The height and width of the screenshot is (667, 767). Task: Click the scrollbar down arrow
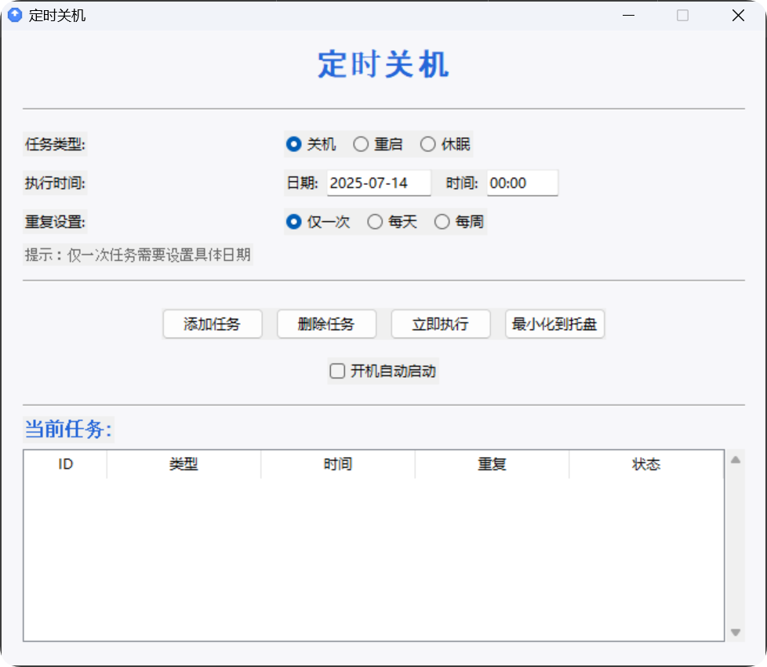735,632
